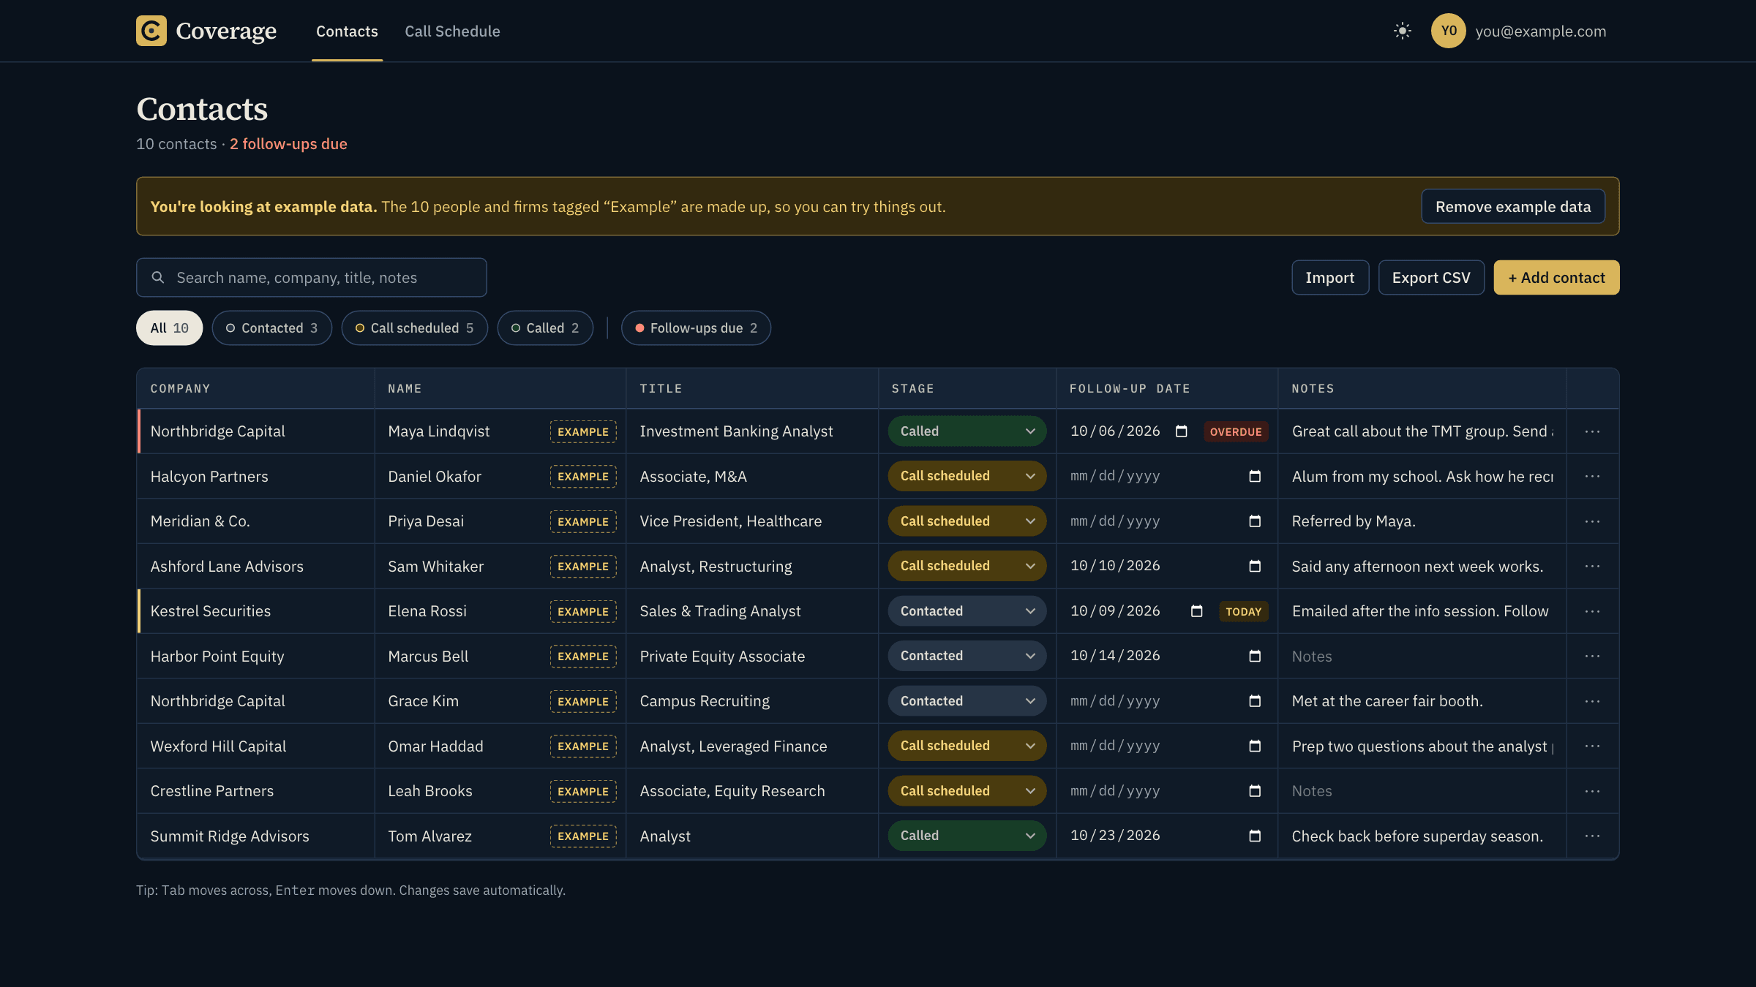
Task: Open the YO user avatar
Action: tap(1448, 31)
